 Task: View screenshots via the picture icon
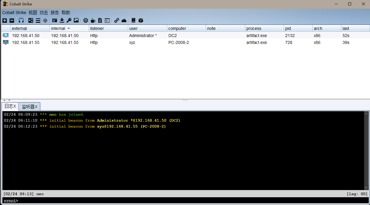pyautogui.click(x=76, y=20)
